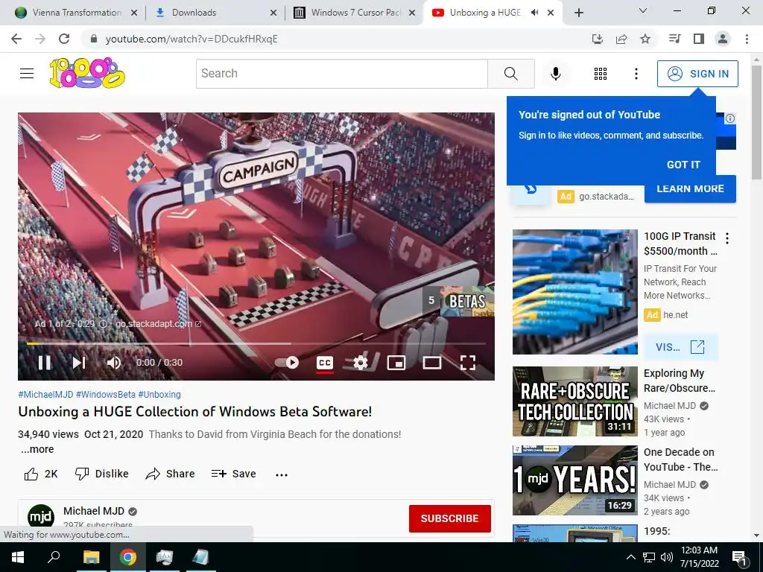
Task: Click the VIS... ad link button
Action: point(680,347)
